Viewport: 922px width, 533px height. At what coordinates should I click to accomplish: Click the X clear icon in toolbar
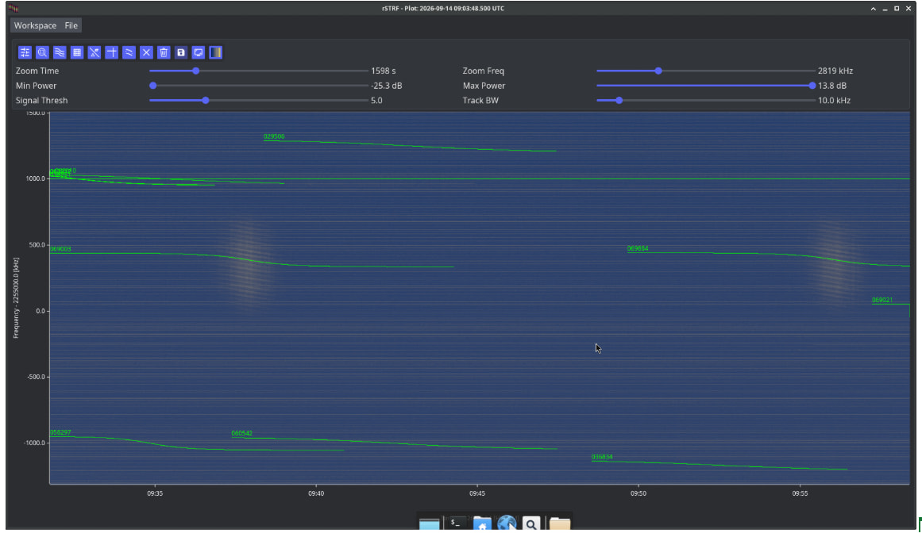146,53
